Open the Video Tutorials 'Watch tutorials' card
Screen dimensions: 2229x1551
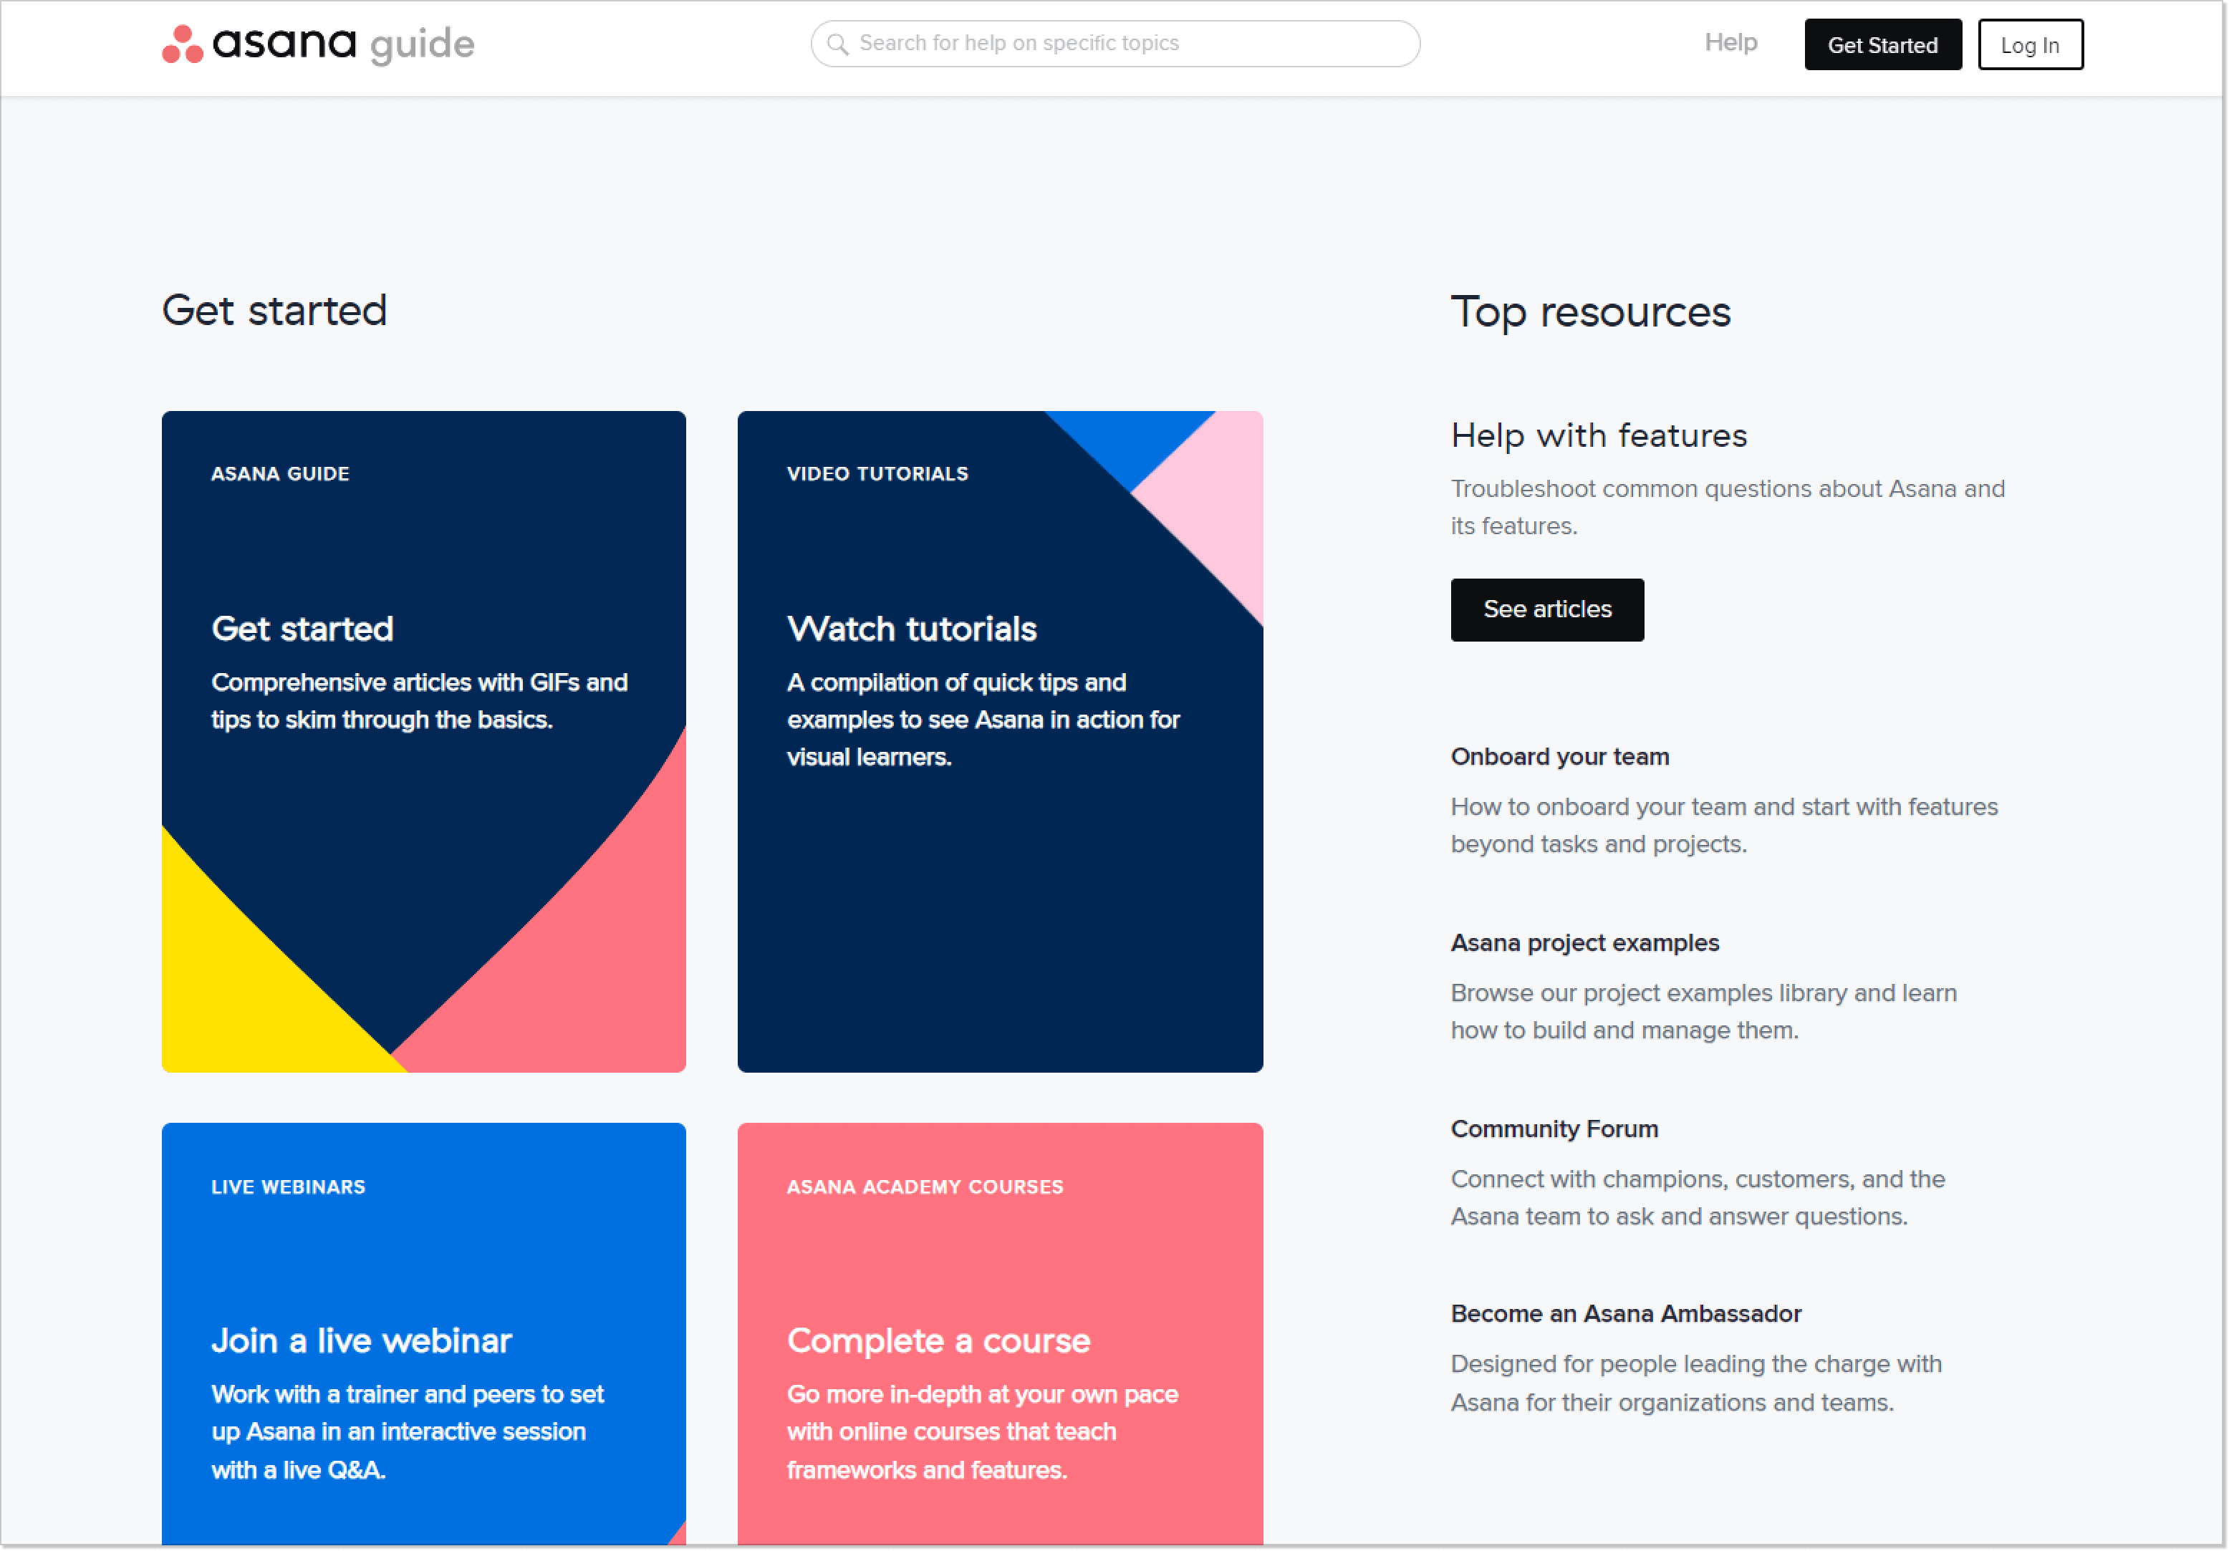pos(1000,742)
